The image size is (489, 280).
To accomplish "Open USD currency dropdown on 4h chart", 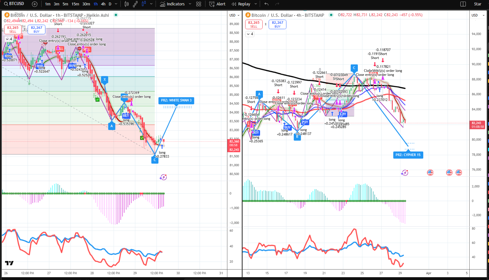I will tap(478, 15).
